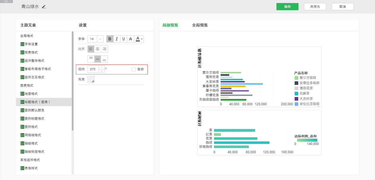This screenshot has width=375, height=180.
Task: Click the 另存为 button
Action: coord(315,7)
